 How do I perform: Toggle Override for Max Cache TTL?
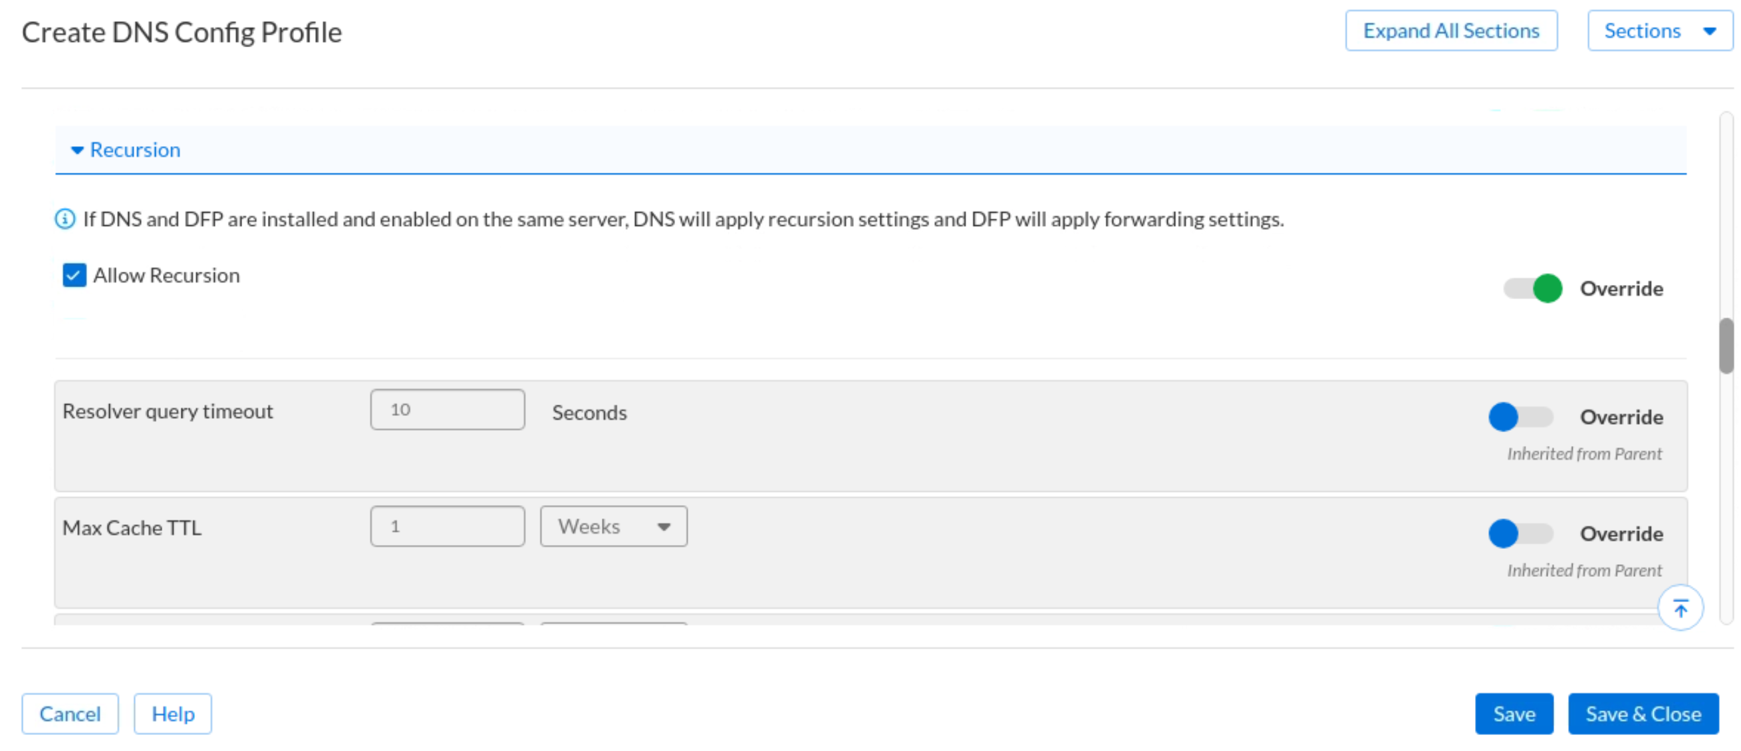click(1520, 534)
